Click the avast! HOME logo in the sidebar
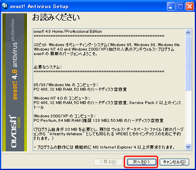This screenshot has width=196, height=170. click(x=15, y=131)
